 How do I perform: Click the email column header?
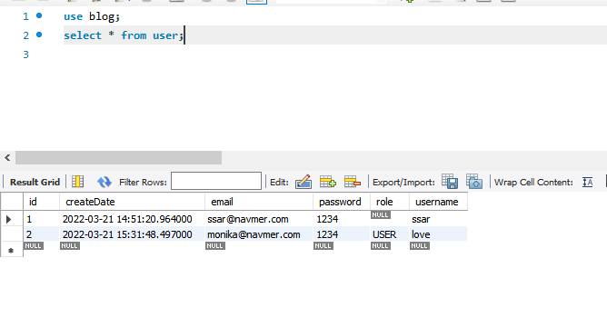click(x=259, y=202)
